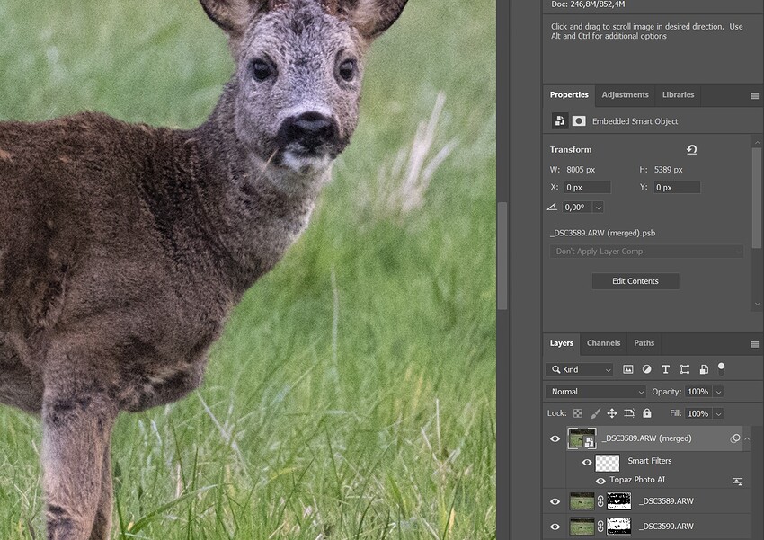Click the lock all padlock icon
The height and width of the screenshot is (540, 764).
646,413
